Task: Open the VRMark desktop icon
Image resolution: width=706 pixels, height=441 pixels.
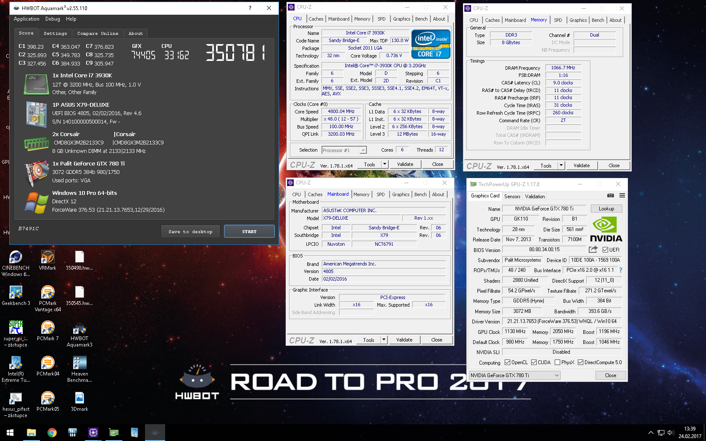Action: (47, 260)
